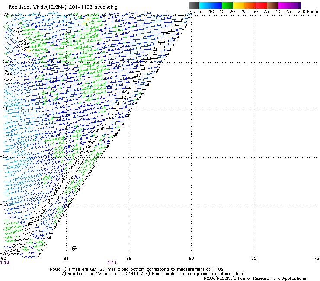Click the '-20' latitude axis label
The image size is (320, 281).
pos(4,253)
